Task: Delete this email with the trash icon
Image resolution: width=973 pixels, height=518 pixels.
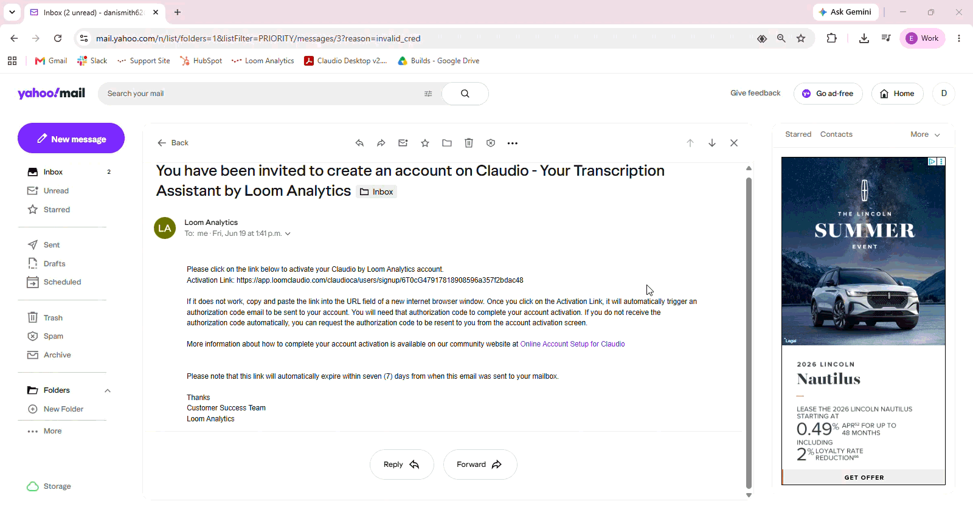Action: tap(469, 143)
